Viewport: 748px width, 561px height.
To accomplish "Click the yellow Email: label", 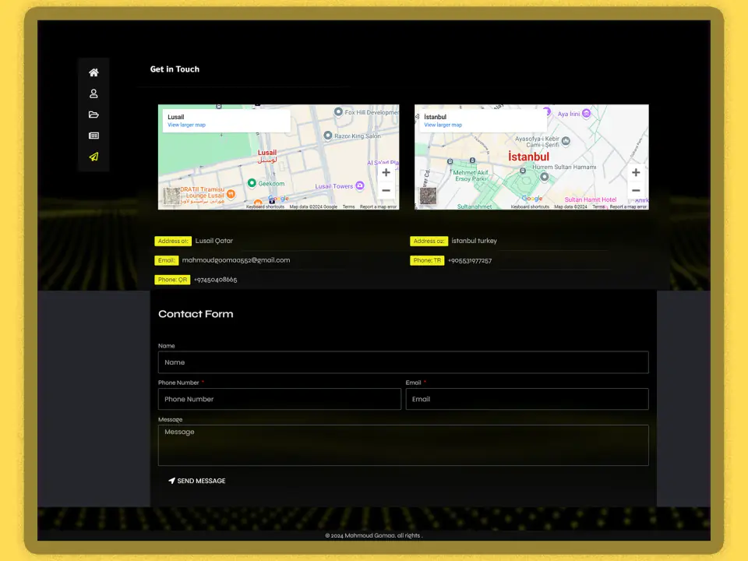I will tap(167, 260).
